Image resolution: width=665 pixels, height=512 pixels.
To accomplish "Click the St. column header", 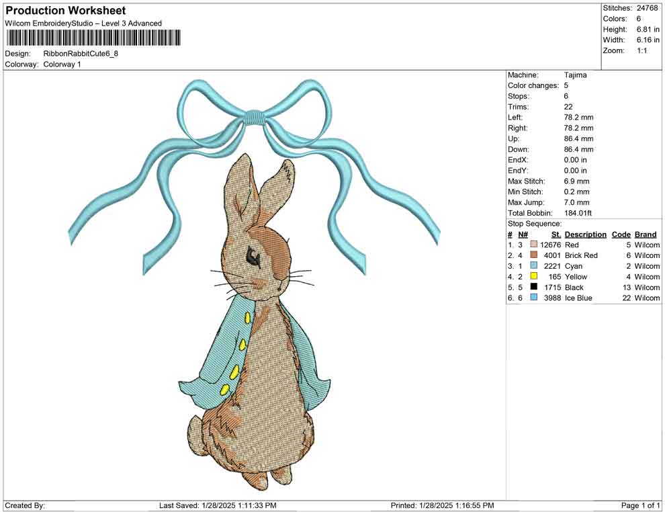I will click(554, 234).
